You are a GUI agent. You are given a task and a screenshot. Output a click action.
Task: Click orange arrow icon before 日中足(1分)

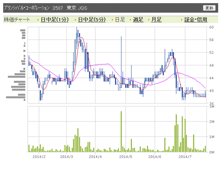click(x=38, y=20)
